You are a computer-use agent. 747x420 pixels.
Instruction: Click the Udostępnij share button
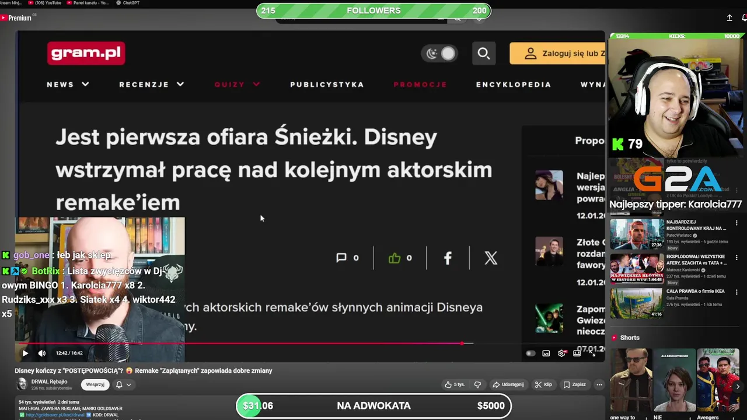point(508,384)
